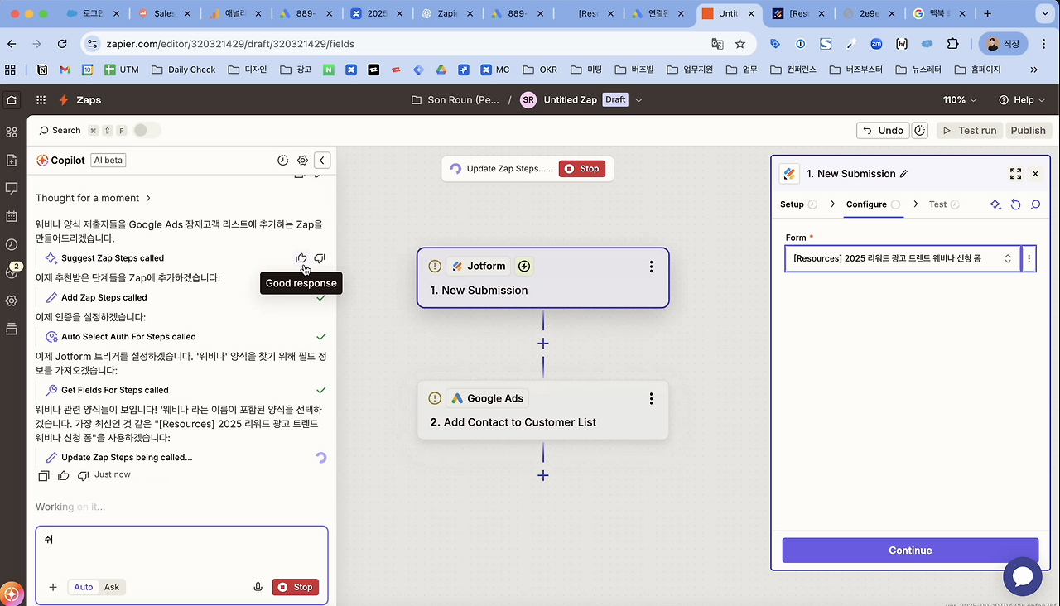Open the sidebar apps overview icon

coord(12,132)
